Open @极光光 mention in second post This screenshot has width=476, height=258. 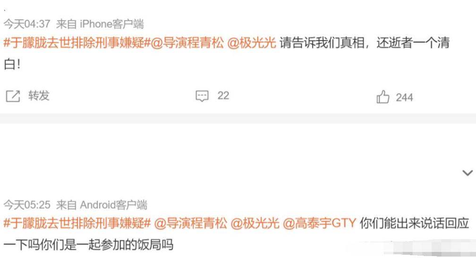[x=255, y=224]
